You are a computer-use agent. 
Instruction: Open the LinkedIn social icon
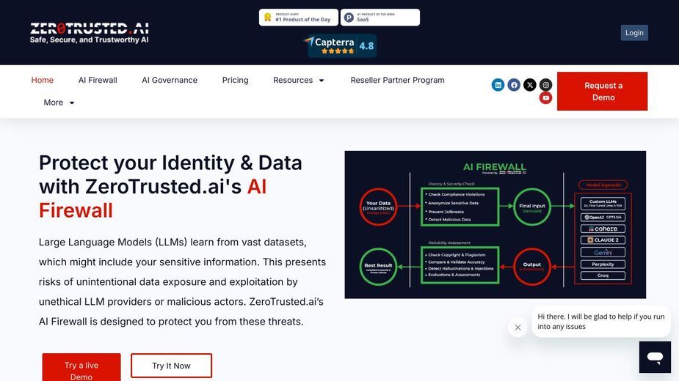[498, 85]
